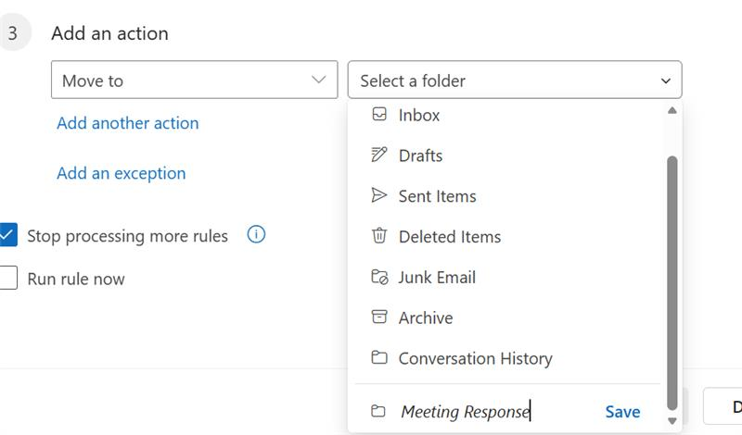
Task: Click the new folder name text field
Action: (x=482, y=412)
